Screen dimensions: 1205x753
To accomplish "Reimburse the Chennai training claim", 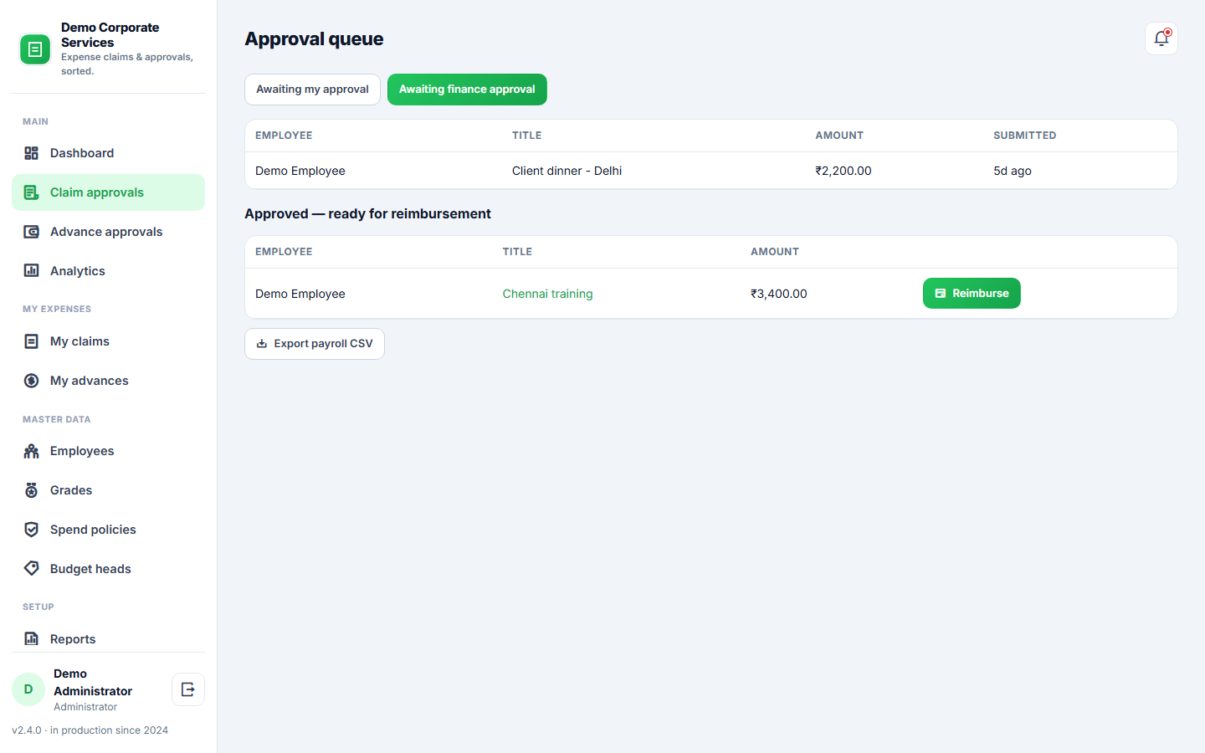I will (x=972, y=294).
